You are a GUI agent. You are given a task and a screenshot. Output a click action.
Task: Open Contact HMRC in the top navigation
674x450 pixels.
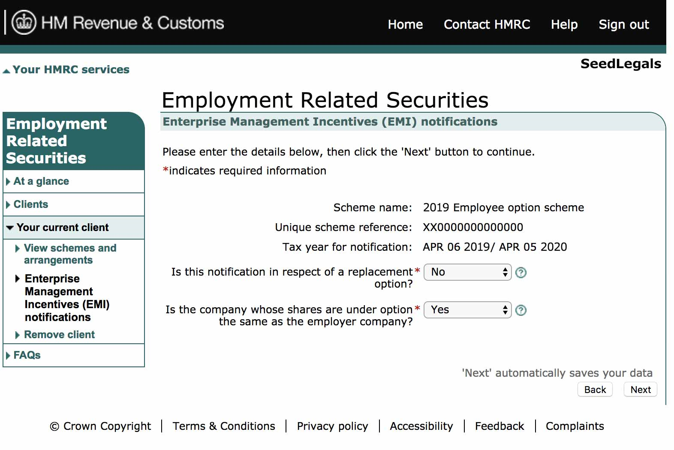point(487,24)
